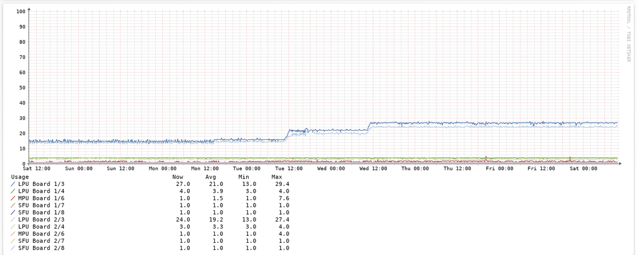Select the "LPU Board 2/3" legend label
The height and width of the screenshot is (255, 638).
(41, 219)
